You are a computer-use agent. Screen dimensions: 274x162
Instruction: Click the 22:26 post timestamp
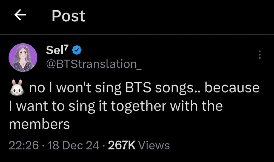24,145
